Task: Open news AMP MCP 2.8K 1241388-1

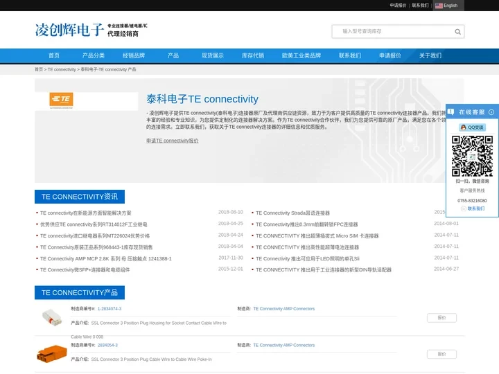Action: coord(105,258)
